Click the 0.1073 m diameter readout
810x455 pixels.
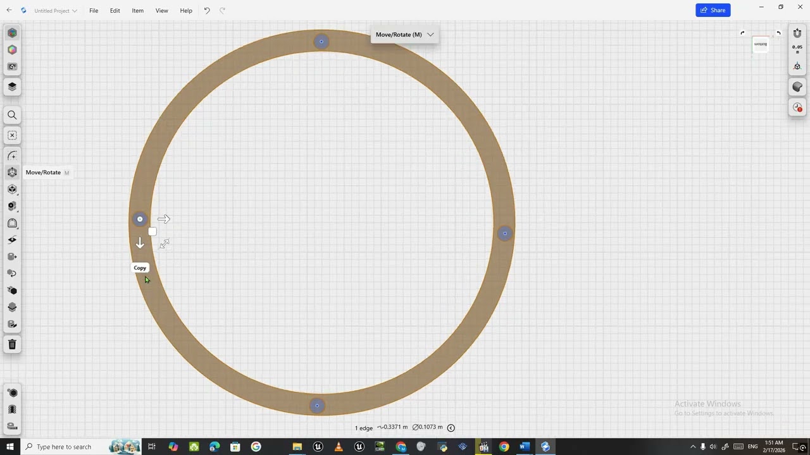(428, 427)
